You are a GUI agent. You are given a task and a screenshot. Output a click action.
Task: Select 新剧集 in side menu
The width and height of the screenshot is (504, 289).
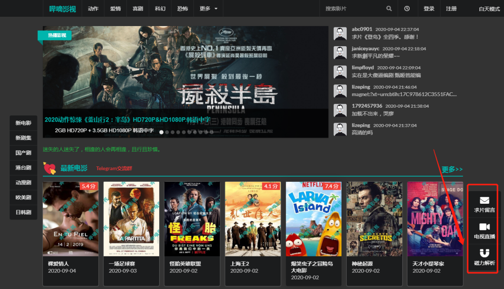point(23,138)
